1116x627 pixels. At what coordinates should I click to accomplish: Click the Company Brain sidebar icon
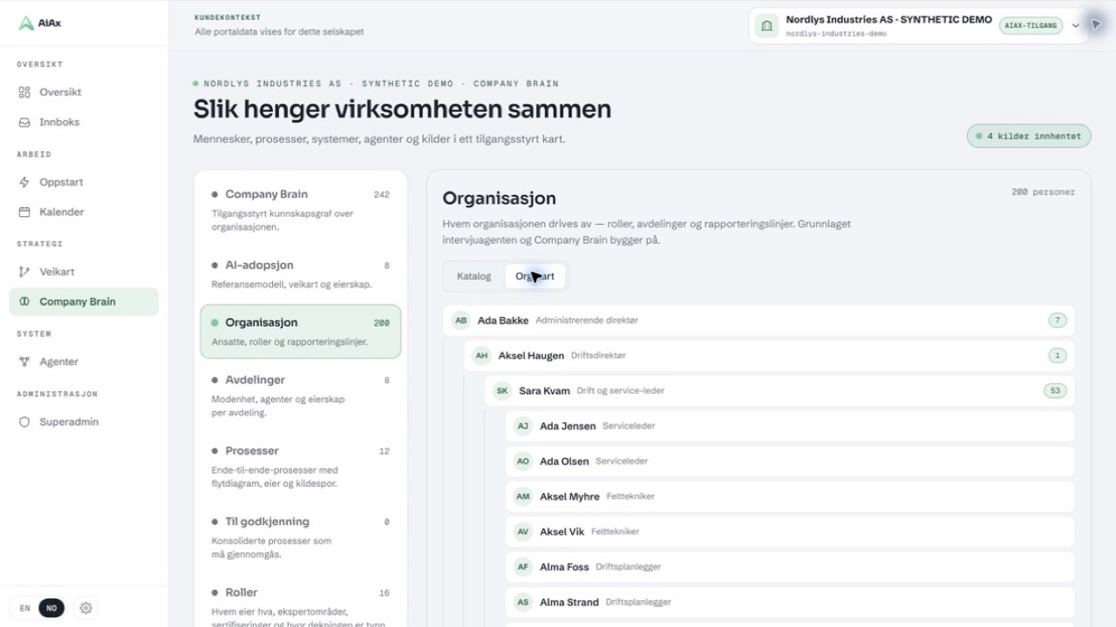[24, 302]
